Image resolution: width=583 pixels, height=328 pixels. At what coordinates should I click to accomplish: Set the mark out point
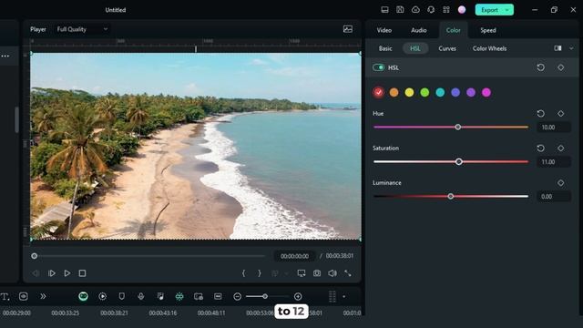click(260, 273)
